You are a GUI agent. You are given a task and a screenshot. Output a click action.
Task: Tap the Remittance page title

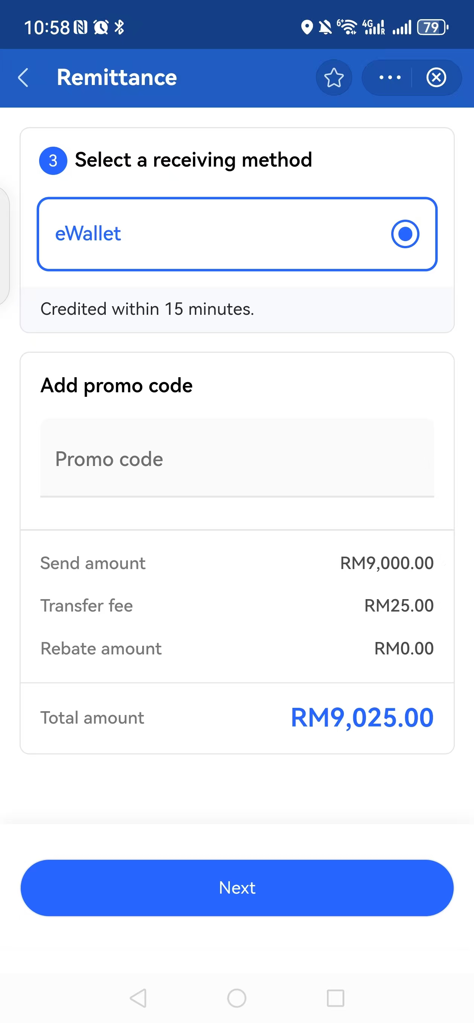(117, 77)
